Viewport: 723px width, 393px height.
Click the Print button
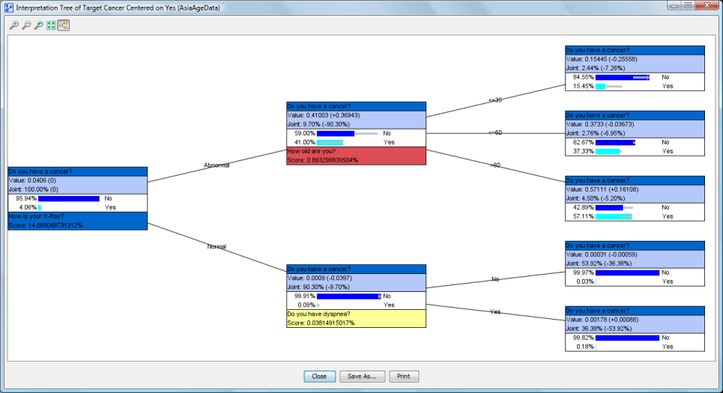404,377
